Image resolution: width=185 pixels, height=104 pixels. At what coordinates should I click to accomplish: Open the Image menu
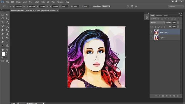pos(18,2)
